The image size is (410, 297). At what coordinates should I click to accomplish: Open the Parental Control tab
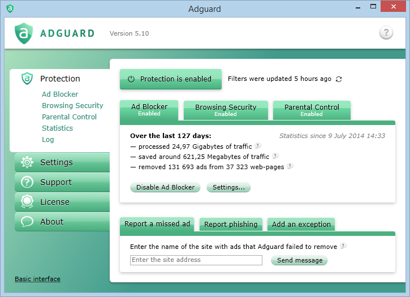[x=312, y=110]
